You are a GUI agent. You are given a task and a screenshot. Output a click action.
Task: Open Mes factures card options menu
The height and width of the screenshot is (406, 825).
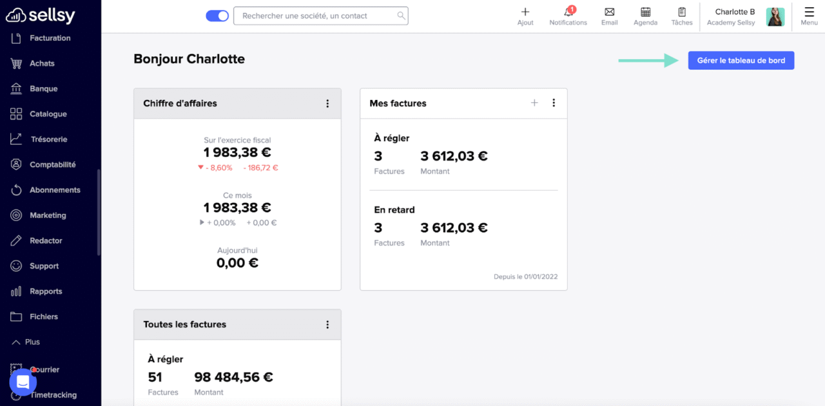point(554,103)
